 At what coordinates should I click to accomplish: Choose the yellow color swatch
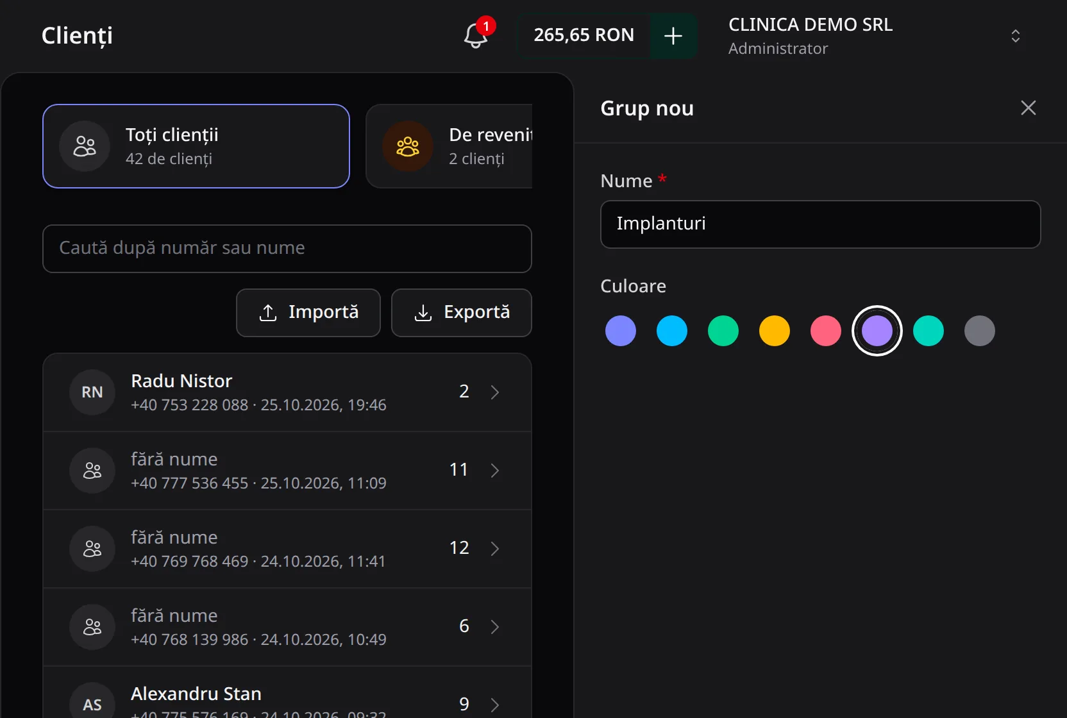pyautogui.click(x=775, y=331)
